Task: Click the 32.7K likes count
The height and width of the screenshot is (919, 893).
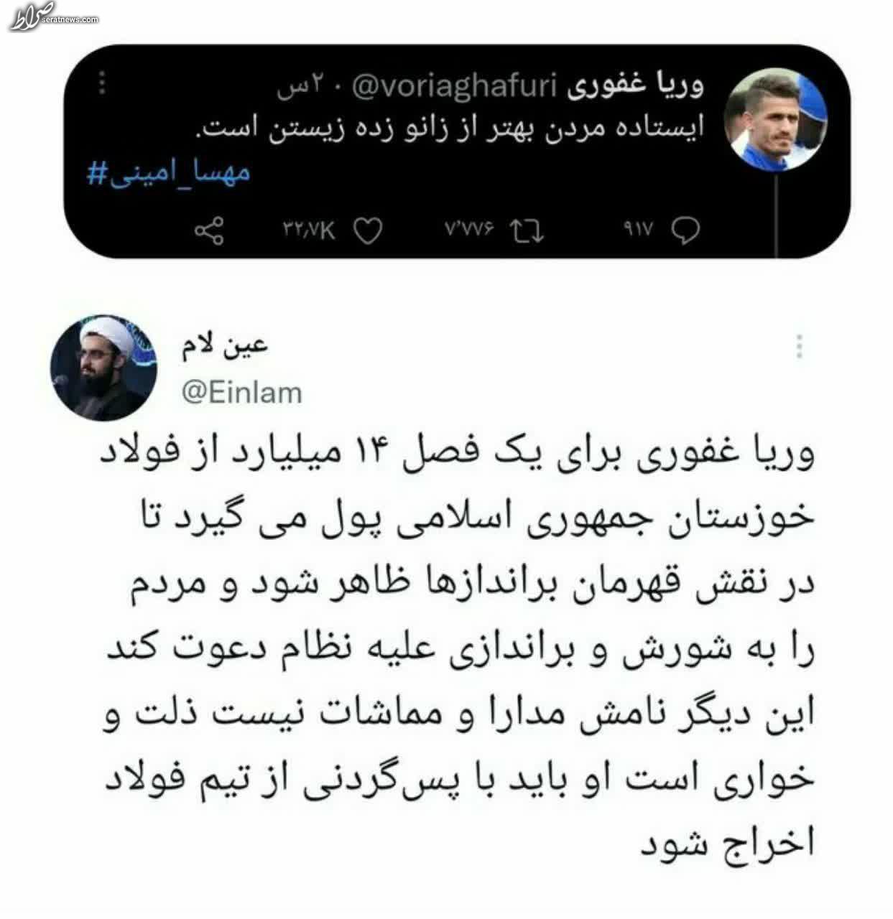Action: click(310, 230)
